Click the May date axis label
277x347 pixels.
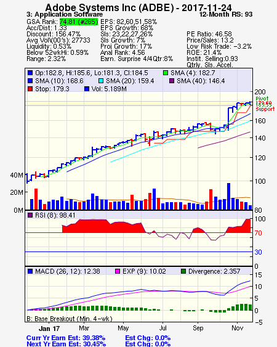coord(123,328)
